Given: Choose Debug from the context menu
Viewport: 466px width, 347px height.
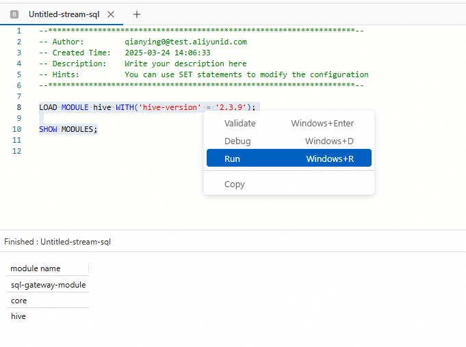Looking at the screenshot, I should (x=289, y=141).
